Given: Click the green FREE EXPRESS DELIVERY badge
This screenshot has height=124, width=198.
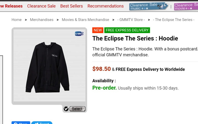Looking at the screenshot, I should coord(127,30).
